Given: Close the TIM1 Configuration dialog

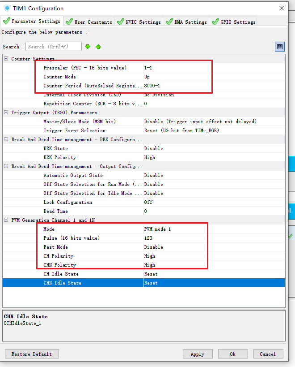Looking at the screenshot, I should (x=282, y=8).
